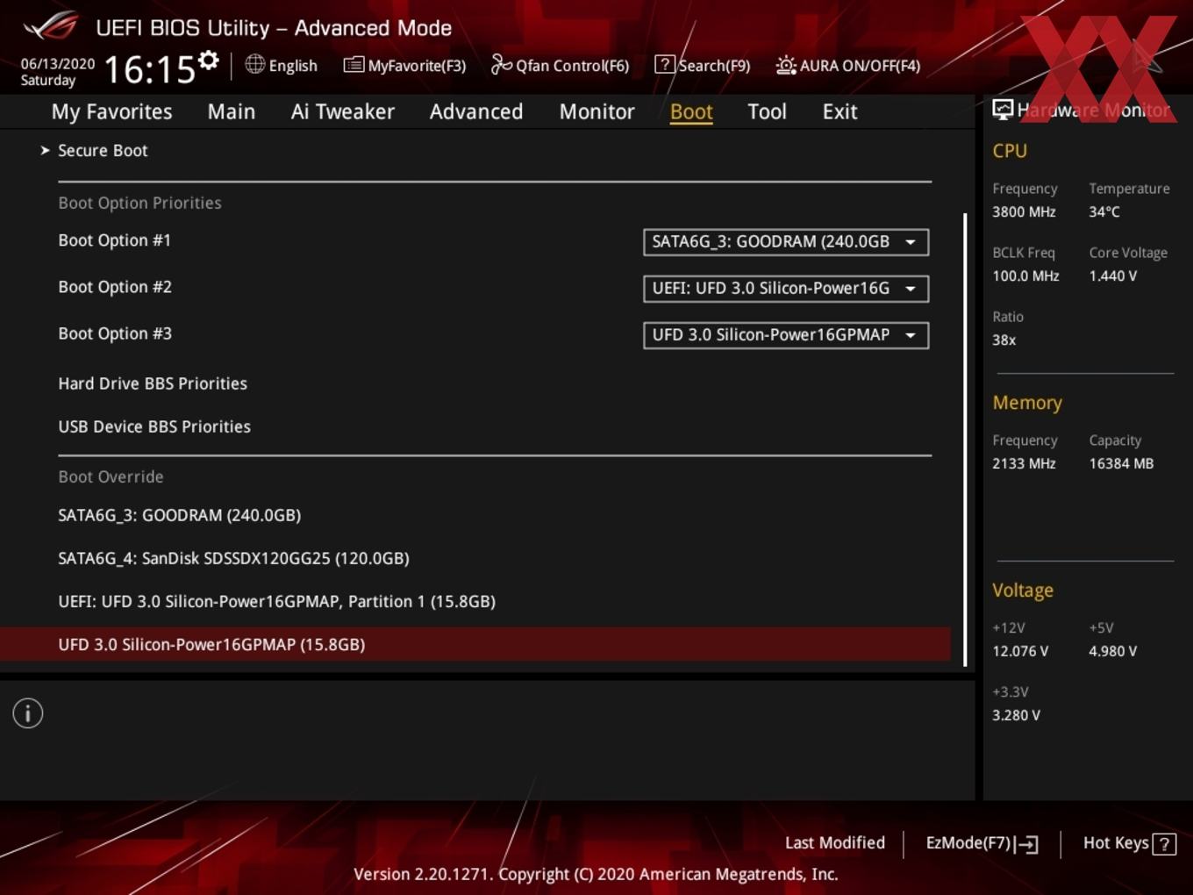Change language from English

[x=293, y=66]
